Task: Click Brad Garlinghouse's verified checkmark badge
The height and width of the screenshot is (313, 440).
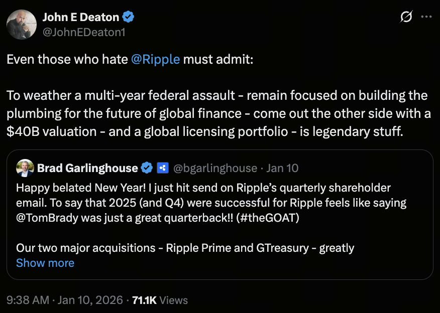Action: (x=147, y=168)
